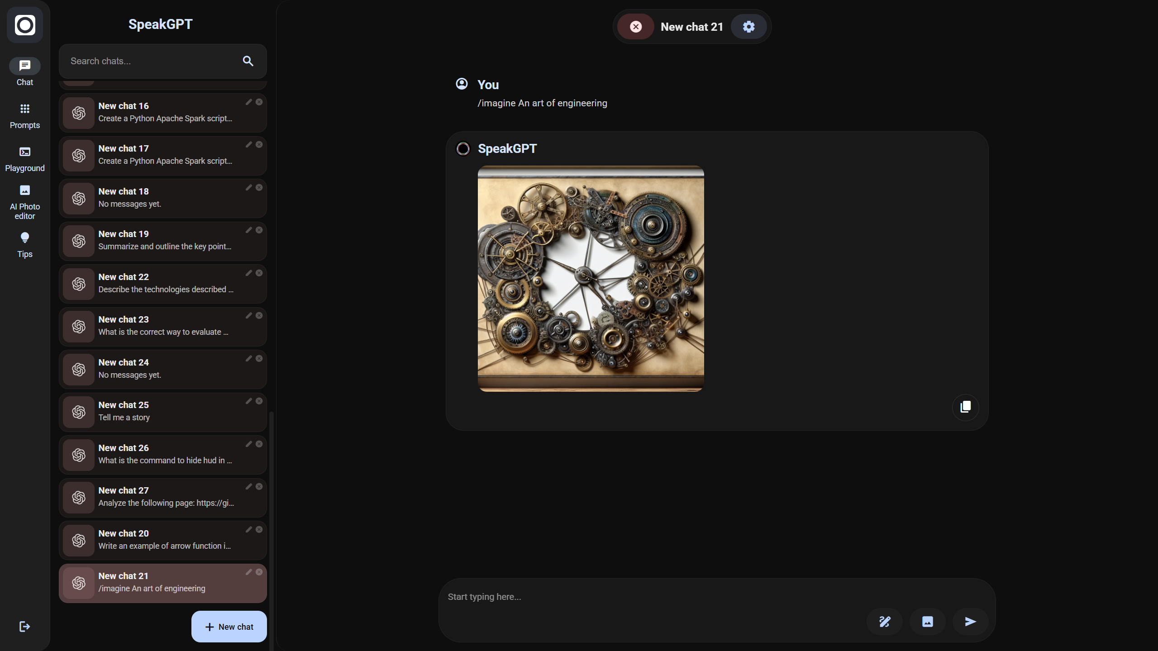1158x651 pixels.
Task: Copy the SpeakGPT response
Action: point(965,407)
